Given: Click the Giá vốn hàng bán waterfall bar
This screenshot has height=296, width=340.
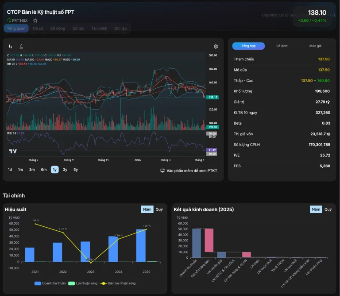Looking at the screenshot, I should coord(209,240).
